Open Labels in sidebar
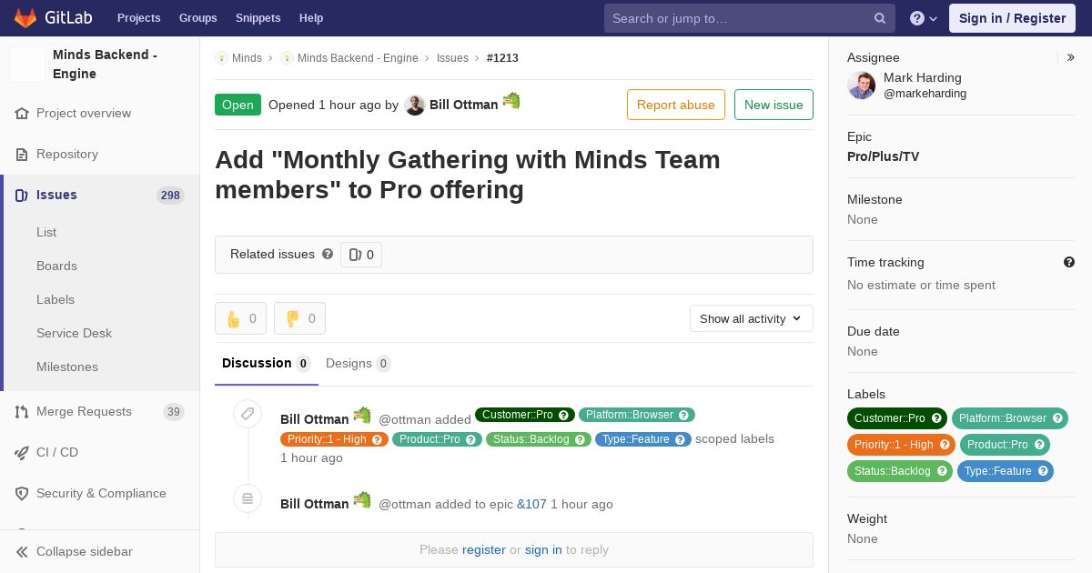 pyautogui.click(x=56, y=299)
